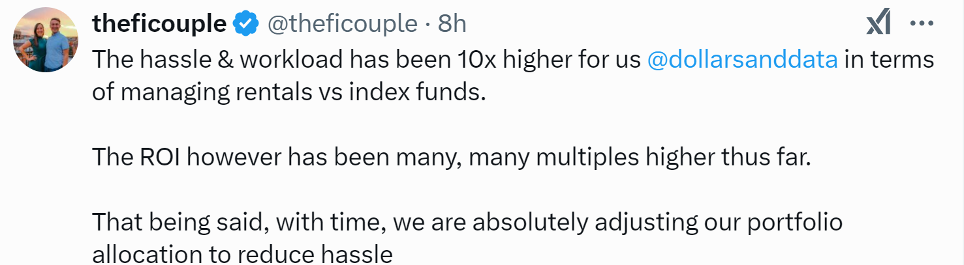Open the three-dot more options menu
Screen dimensions: 964x265
[x=922, y=24]
